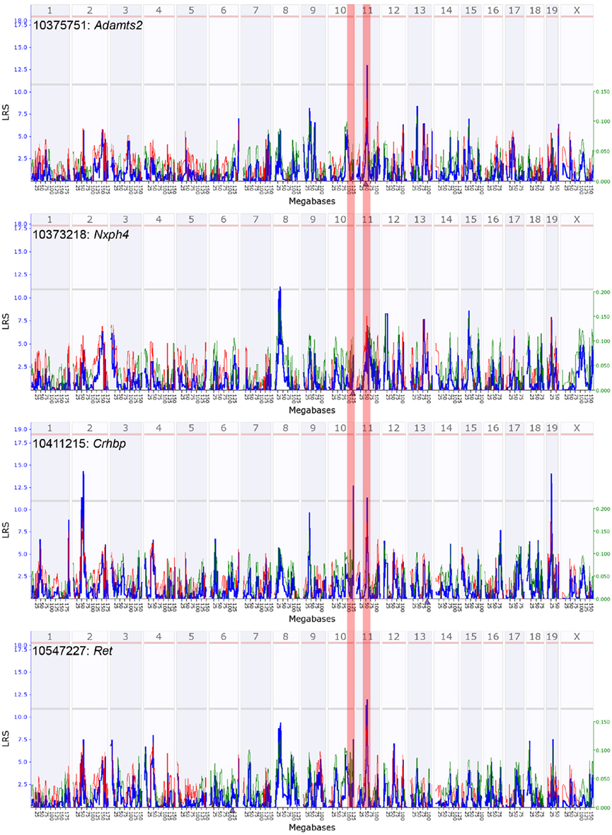Screen dimensions: 612x835
Task: Click the Crhbp gene position triangle marker
Action: (x=427, y=602)
